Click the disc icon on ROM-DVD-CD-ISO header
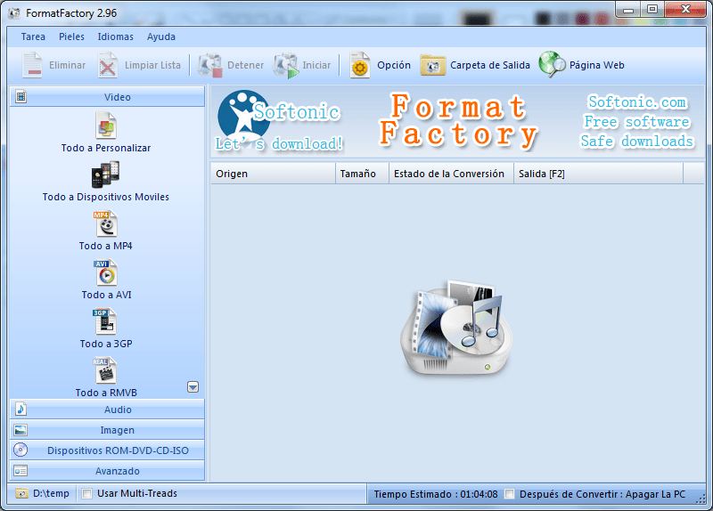The height and width of the screenshot is (511, 713). [20, 450]
